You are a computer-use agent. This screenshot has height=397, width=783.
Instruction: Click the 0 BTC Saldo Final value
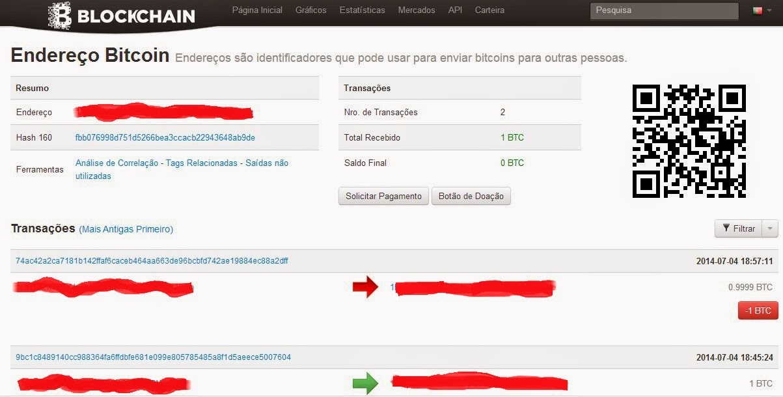[512, 163]
